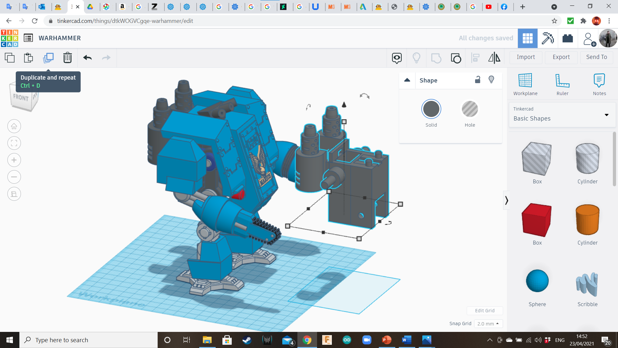Zoom in using the plus button

point(14,160)
